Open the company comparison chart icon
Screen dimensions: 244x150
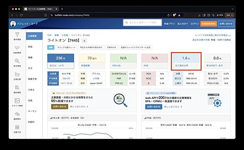click(x=17, y=74)
